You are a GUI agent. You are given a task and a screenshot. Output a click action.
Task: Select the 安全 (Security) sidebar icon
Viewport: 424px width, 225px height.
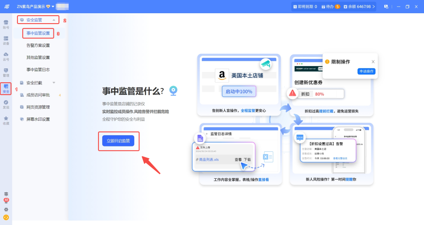(x=6, y=88)
